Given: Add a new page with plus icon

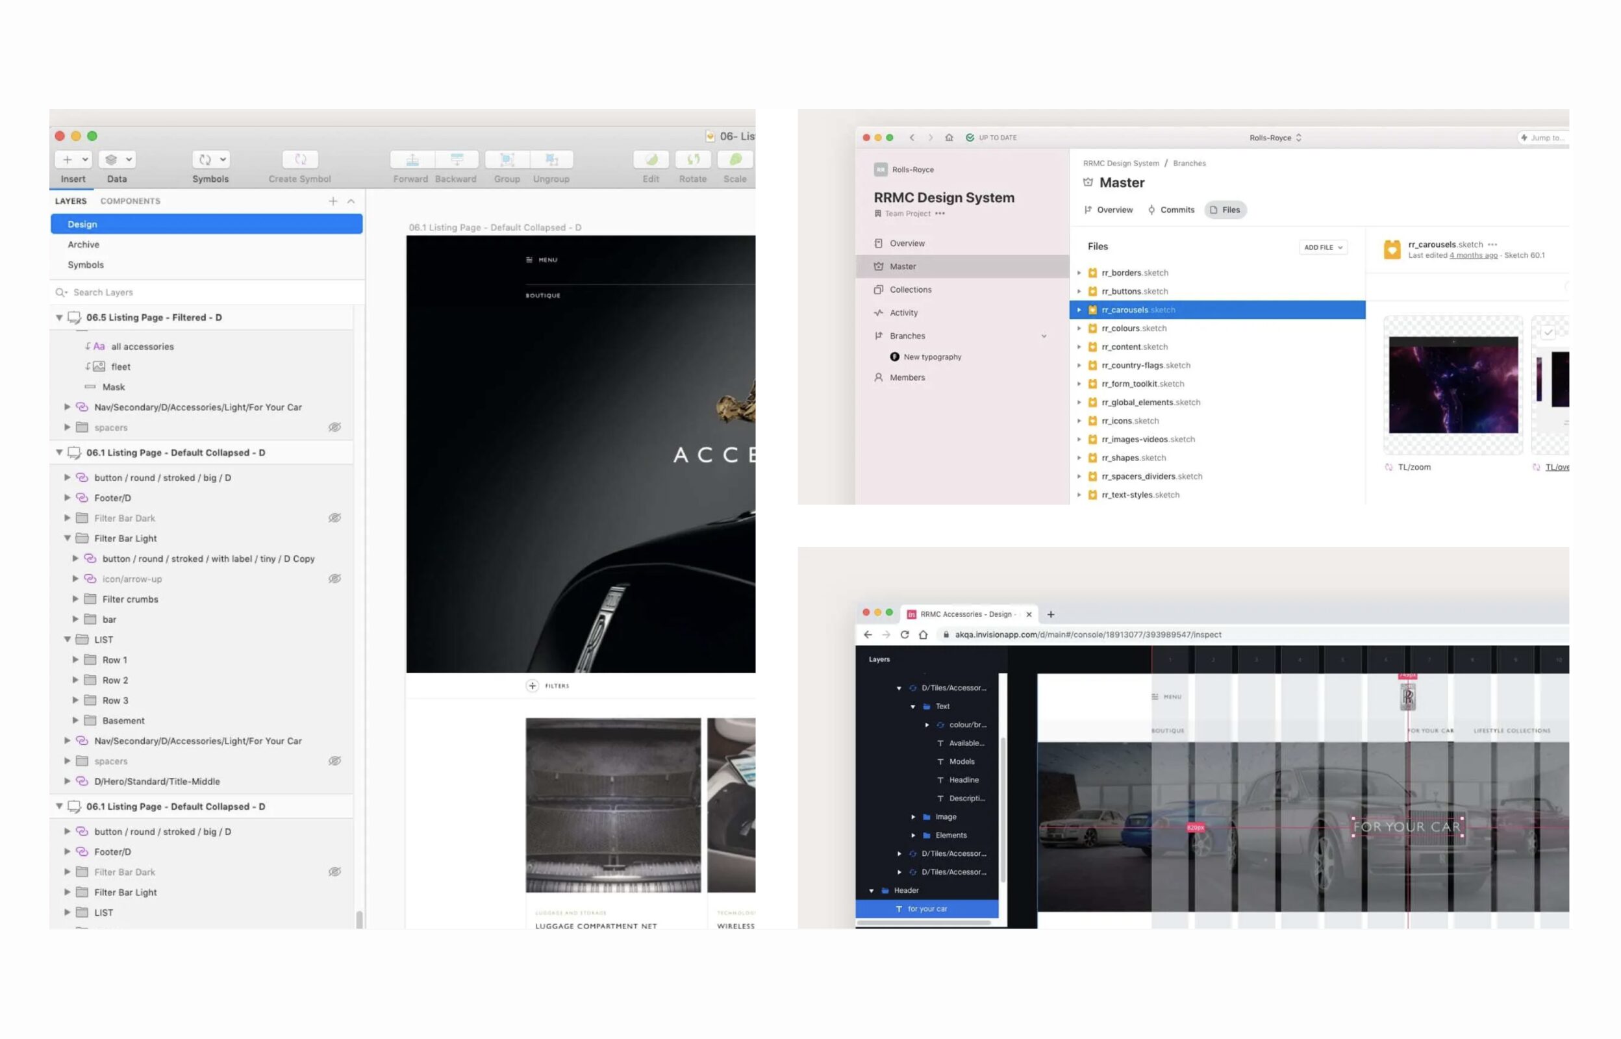Looking at the screenshot, I should tap(333, 201).
